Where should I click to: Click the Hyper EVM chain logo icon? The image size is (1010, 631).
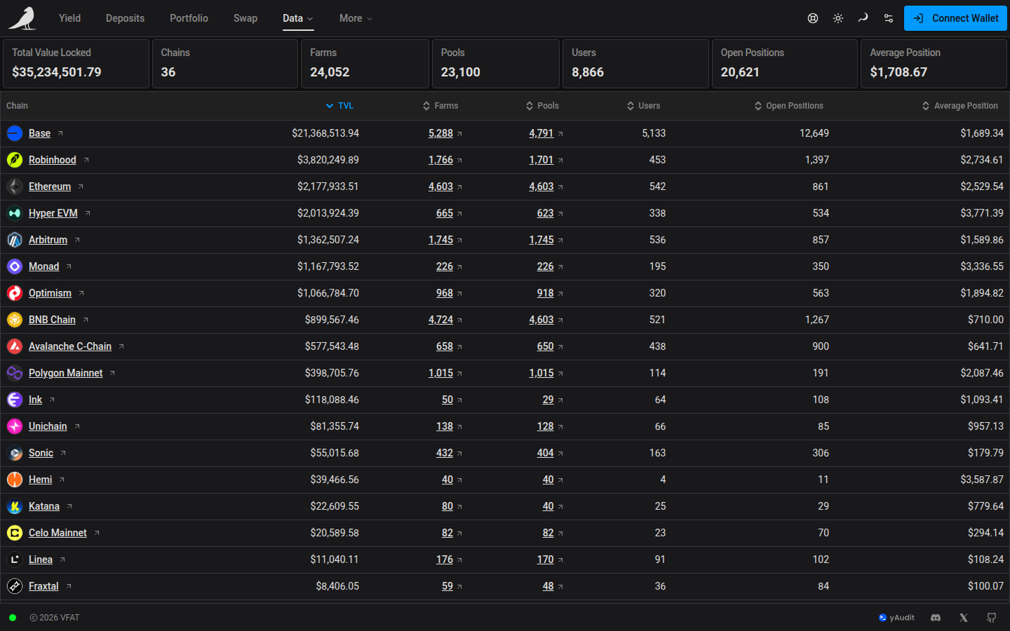[x=15, y=213]
